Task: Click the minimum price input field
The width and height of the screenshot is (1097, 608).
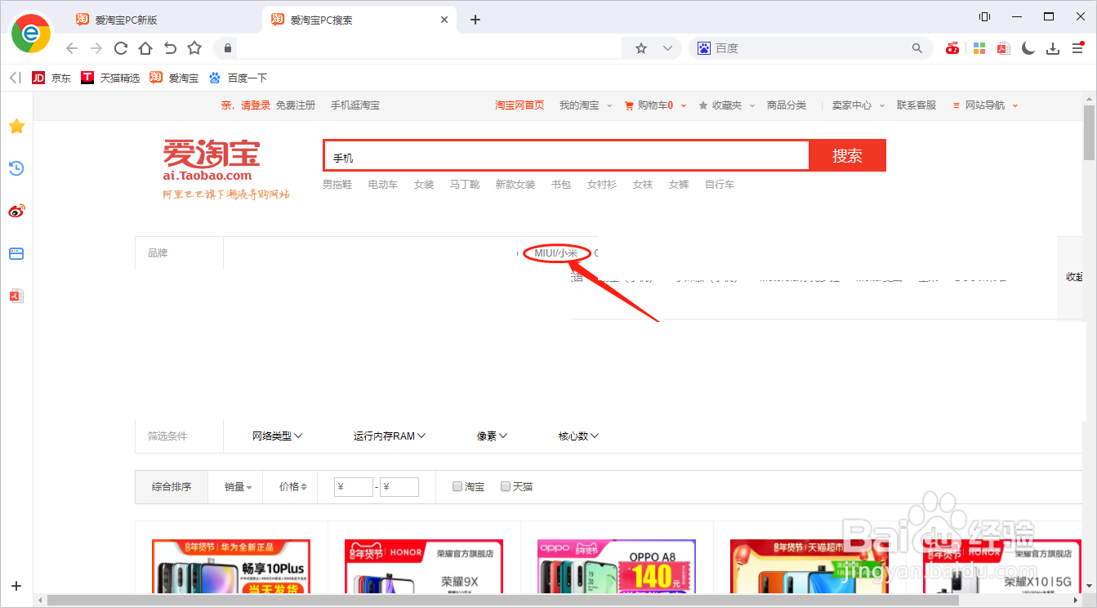Action: (354, 487)
